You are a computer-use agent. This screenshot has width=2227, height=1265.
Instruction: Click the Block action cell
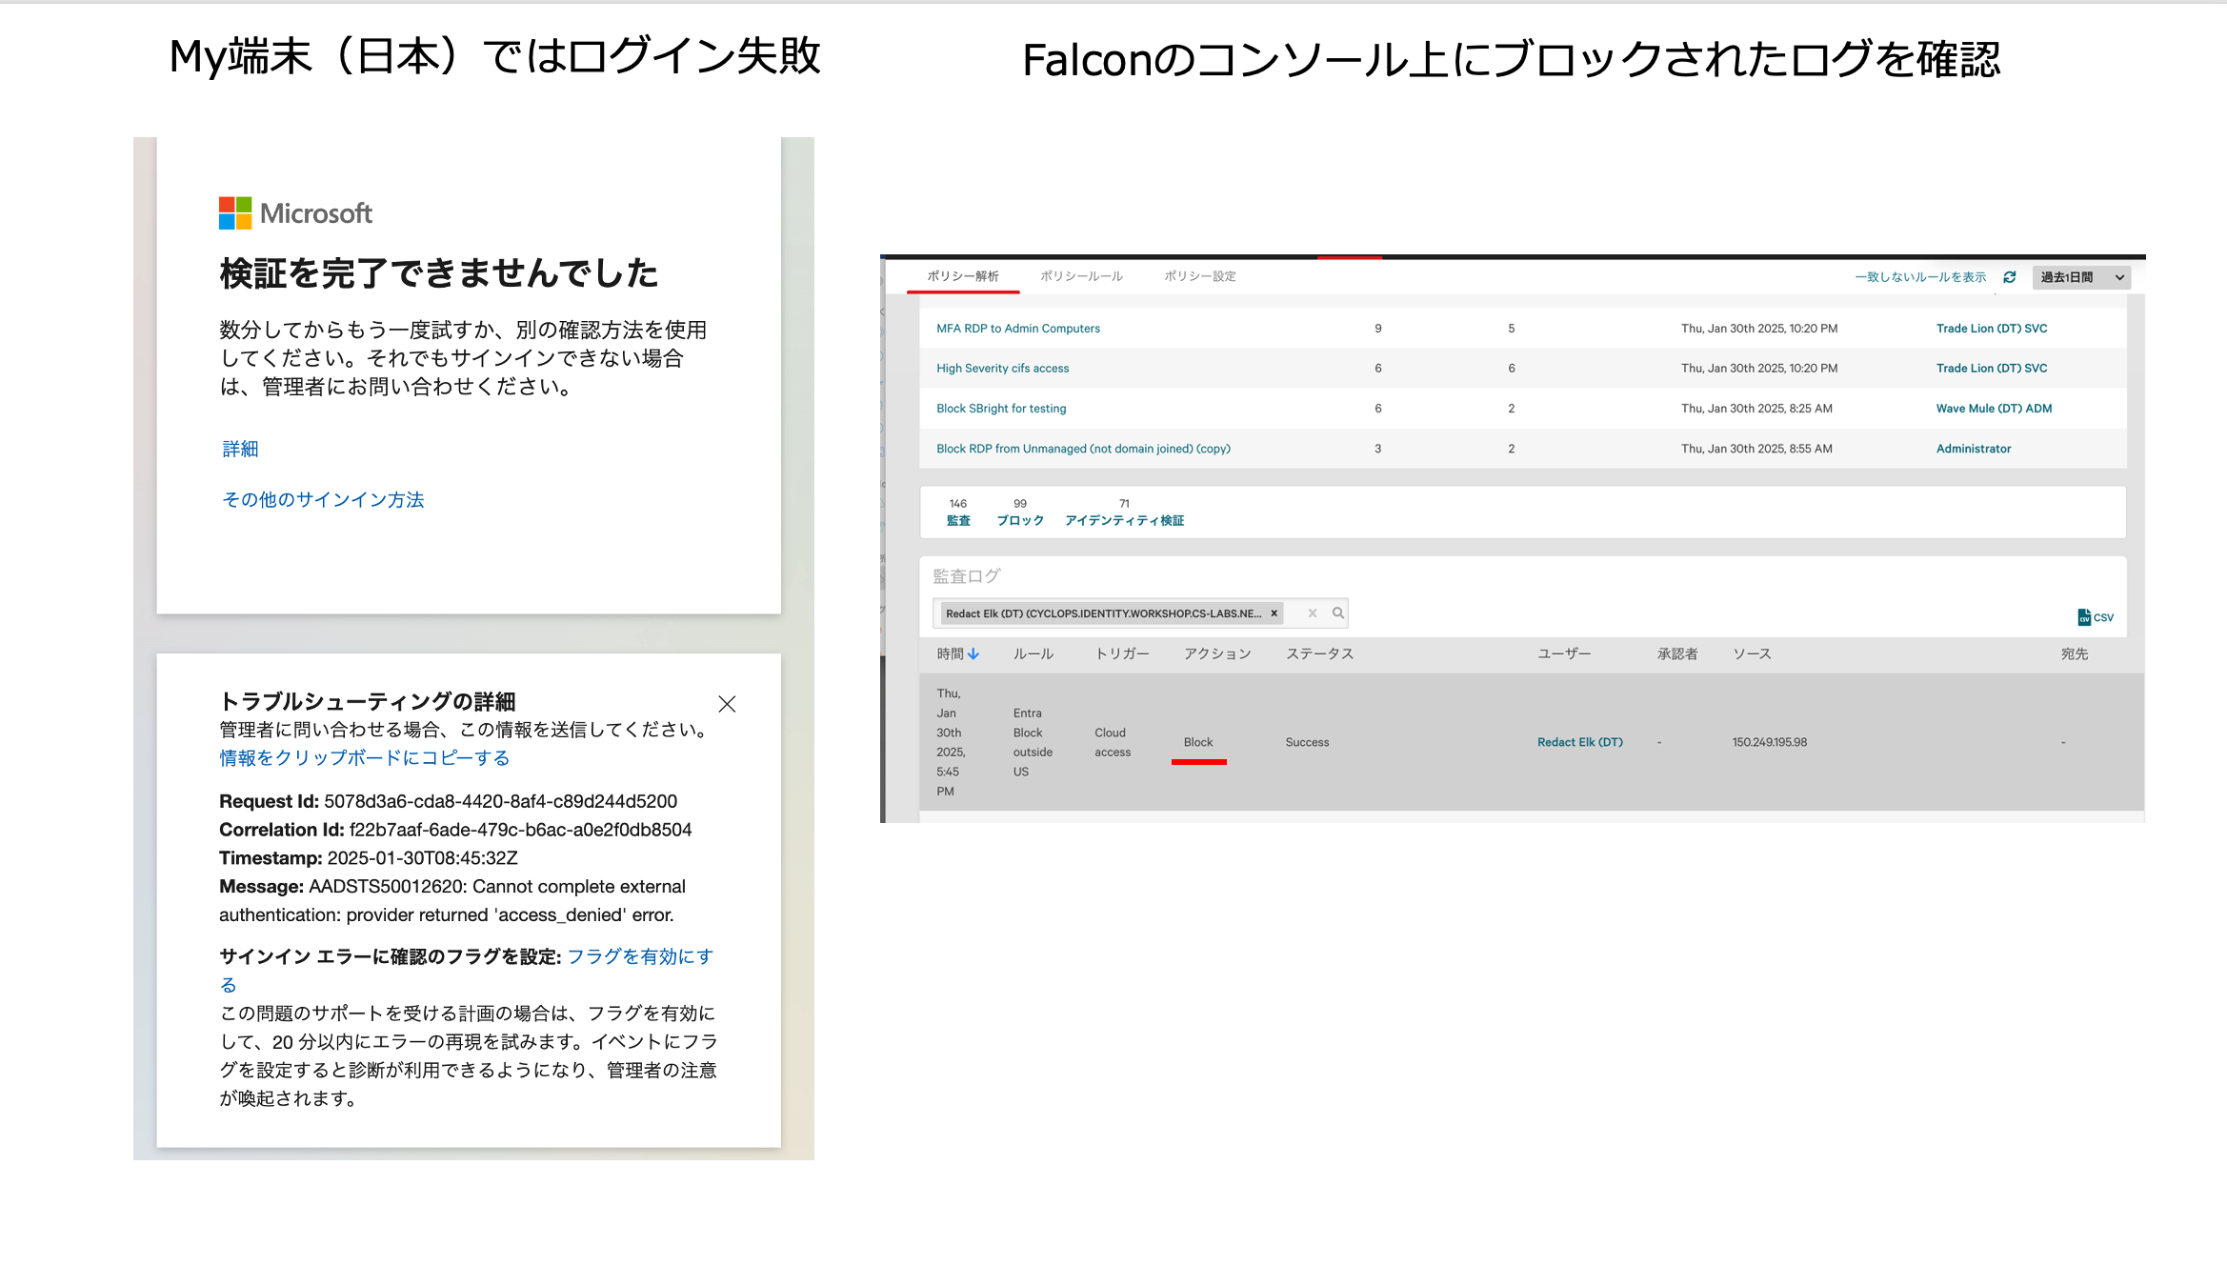1198,742
